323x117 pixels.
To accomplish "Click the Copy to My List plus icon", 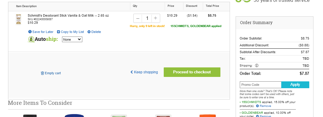I will click(58, 32).
